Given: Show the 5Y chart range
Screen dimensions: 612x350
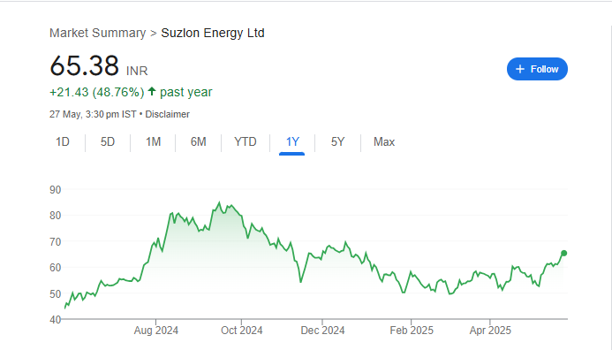Looking at the screenshot, I should [337, 141].
